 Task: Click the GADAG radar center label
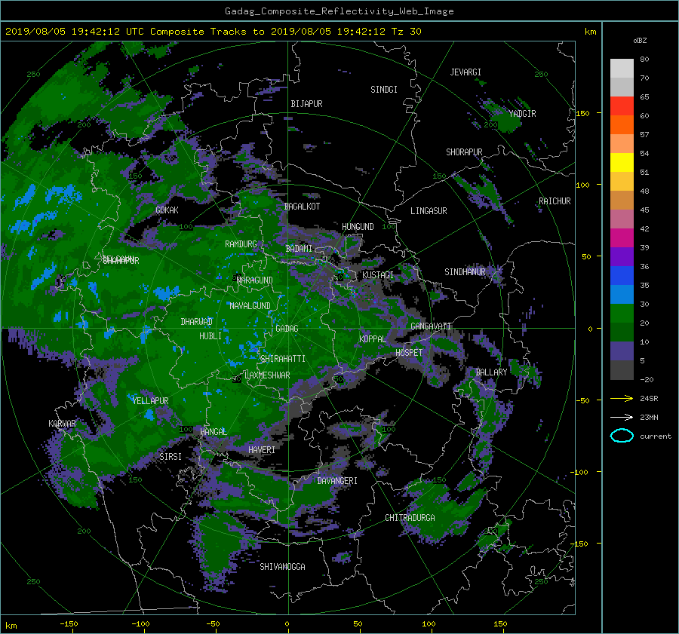287,329
